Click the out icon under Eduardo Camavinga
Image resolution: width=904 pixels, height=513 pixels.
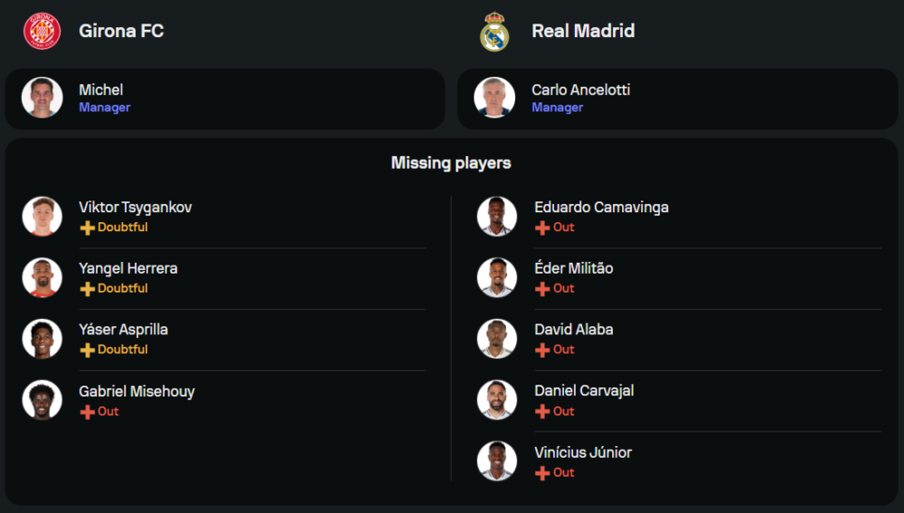click(x=542, y=228)
